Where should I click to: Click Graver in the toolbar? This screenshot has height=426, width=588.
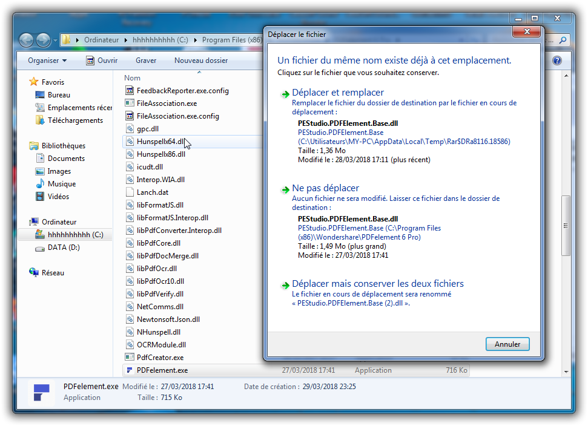point(146,61)
